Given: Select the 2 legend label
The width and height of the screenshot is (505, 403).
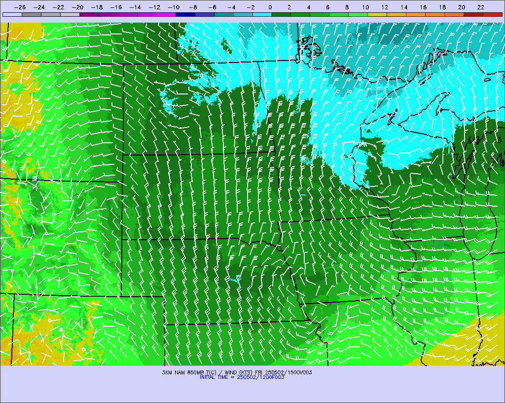Looking at the screenshot, I should tap(289, 7).
